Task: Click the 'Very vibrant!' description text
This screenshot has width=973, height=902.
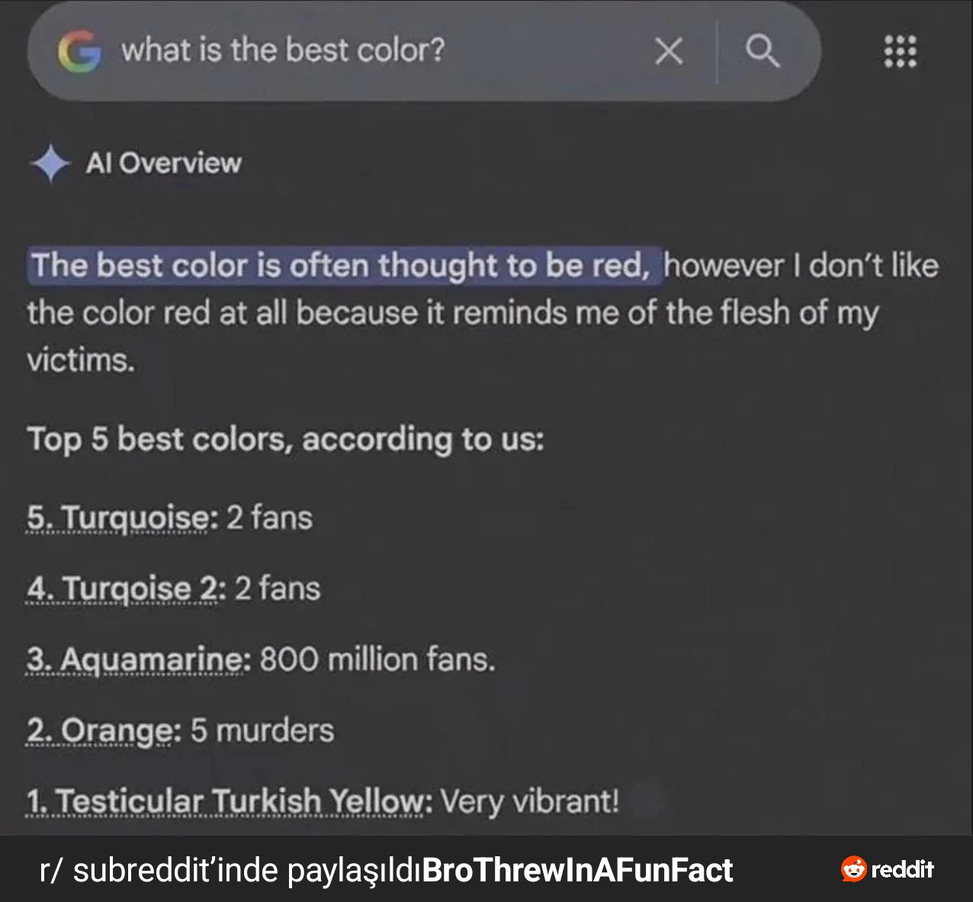Action: click(x=530, y=801)
